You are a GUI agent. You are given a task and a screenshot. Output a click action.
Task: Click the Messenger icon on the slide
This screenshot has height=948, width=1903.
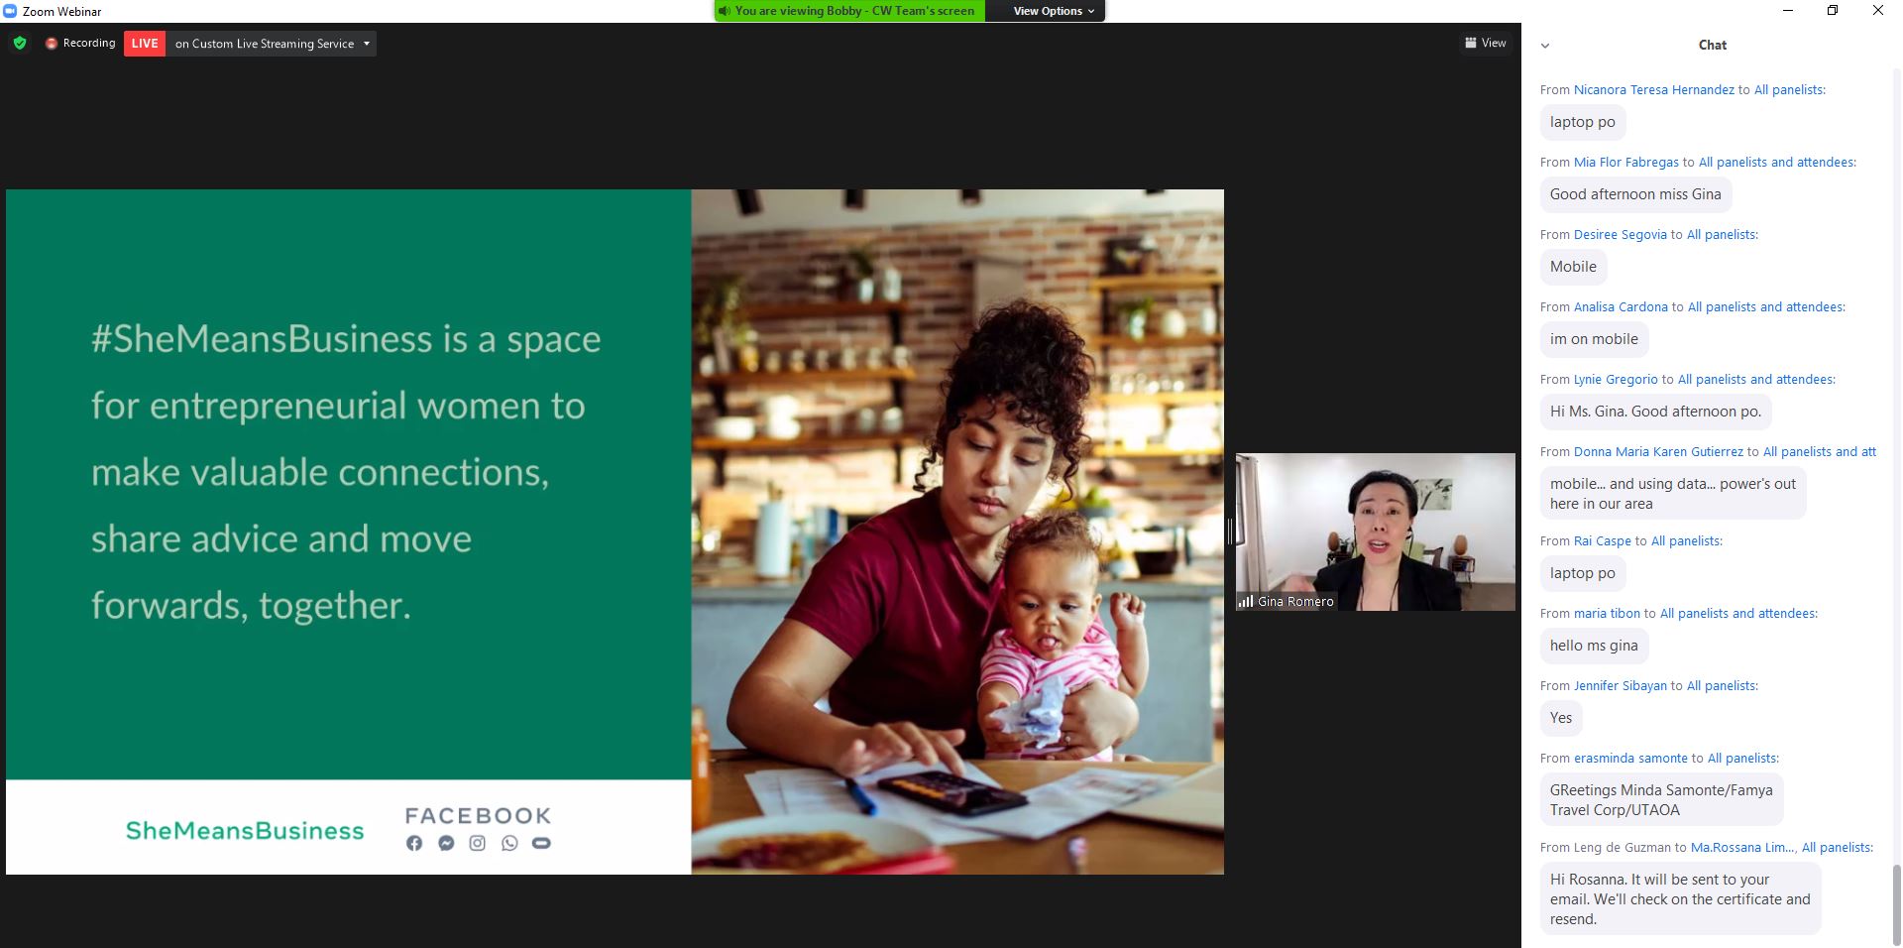pos(446,843)
